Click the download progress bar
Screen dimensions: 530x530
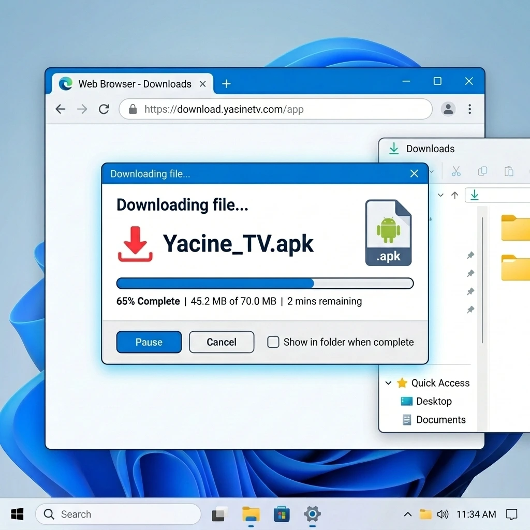click(x=264, y=283)
